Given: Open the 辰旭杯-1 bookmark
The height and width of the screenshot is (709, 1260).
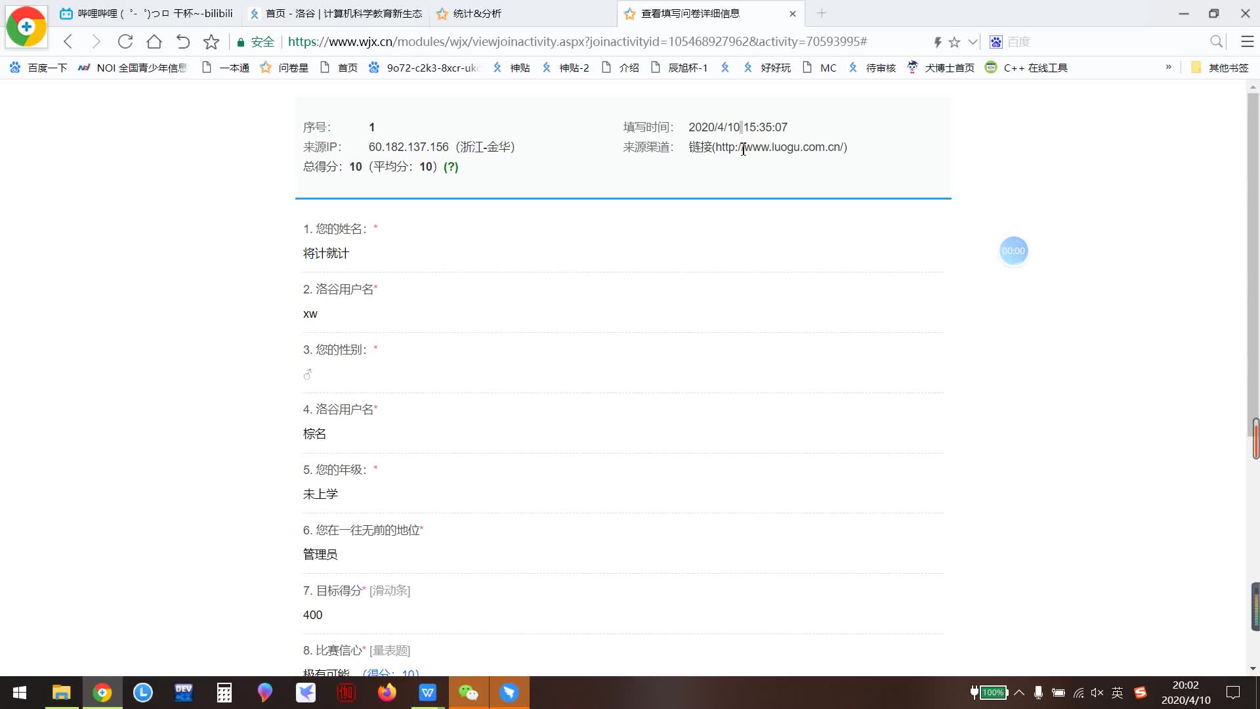Looking at the screenshot, I should click(679, 68).
